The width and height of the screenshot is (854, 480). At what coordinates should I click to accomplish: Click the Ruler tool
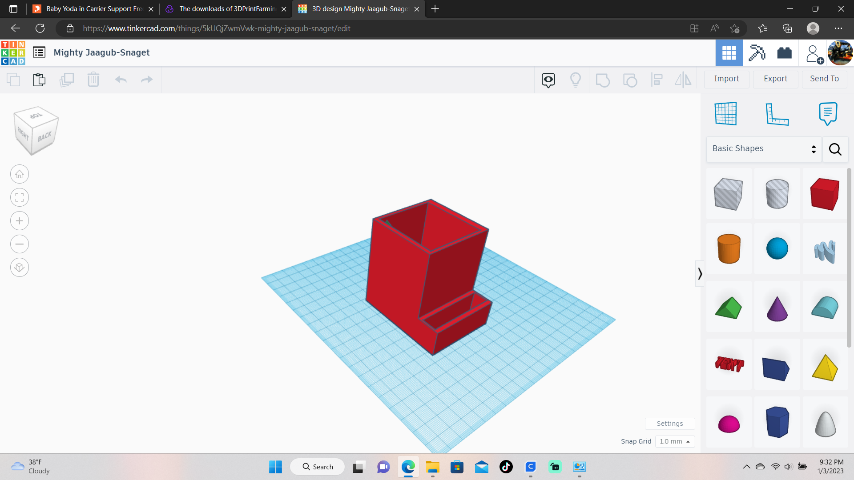point(777,114)
